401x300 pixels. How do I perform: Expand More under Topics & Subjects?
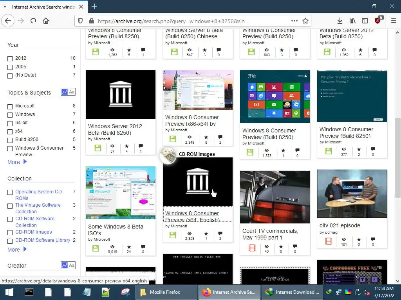(17, 162)
